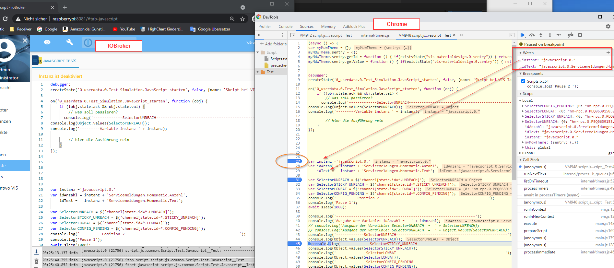Screen dimensions: 614x268
Task: Collapse the Test folder in navigator
Action: click(x=258, y=72)
